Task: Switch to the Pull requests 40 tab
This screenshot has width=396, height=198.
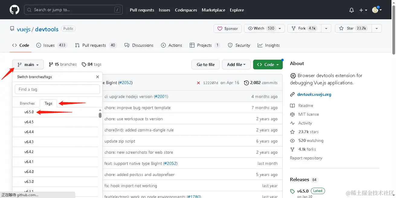Action: pos(96,45)
